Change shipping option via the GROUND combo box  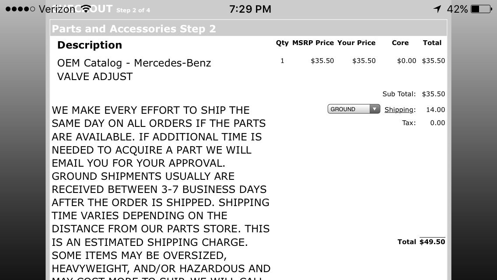tap(350, 108)
